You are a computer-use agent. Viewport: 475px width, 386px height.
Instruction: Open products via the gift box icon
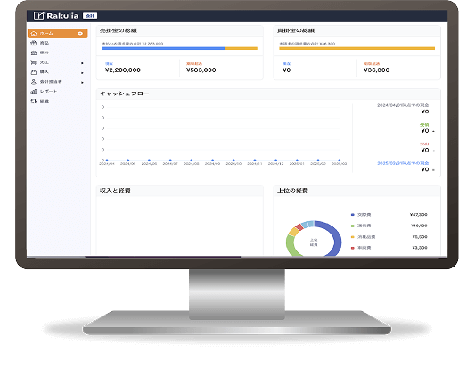(x=34, y=43)
